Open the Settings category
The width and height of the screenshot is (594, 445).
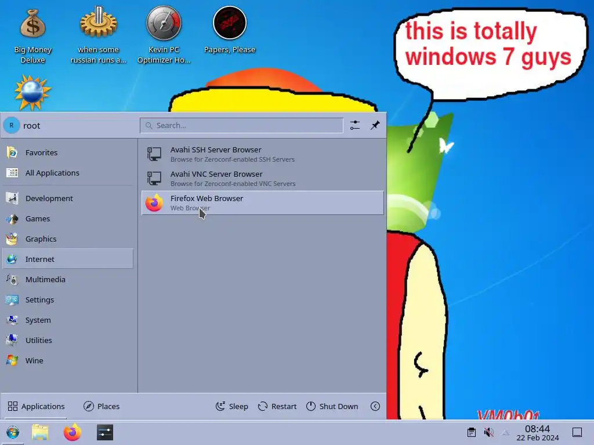pyautogui.click(x=68, y=300)
